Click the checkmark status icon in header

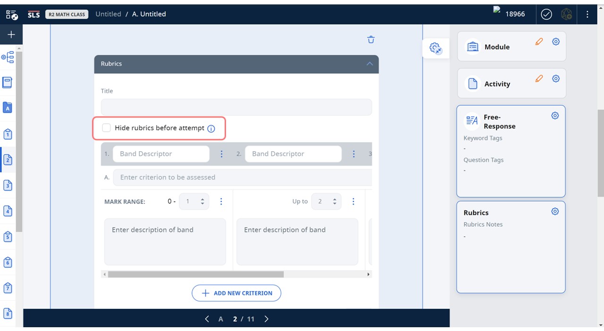[546, 14]
